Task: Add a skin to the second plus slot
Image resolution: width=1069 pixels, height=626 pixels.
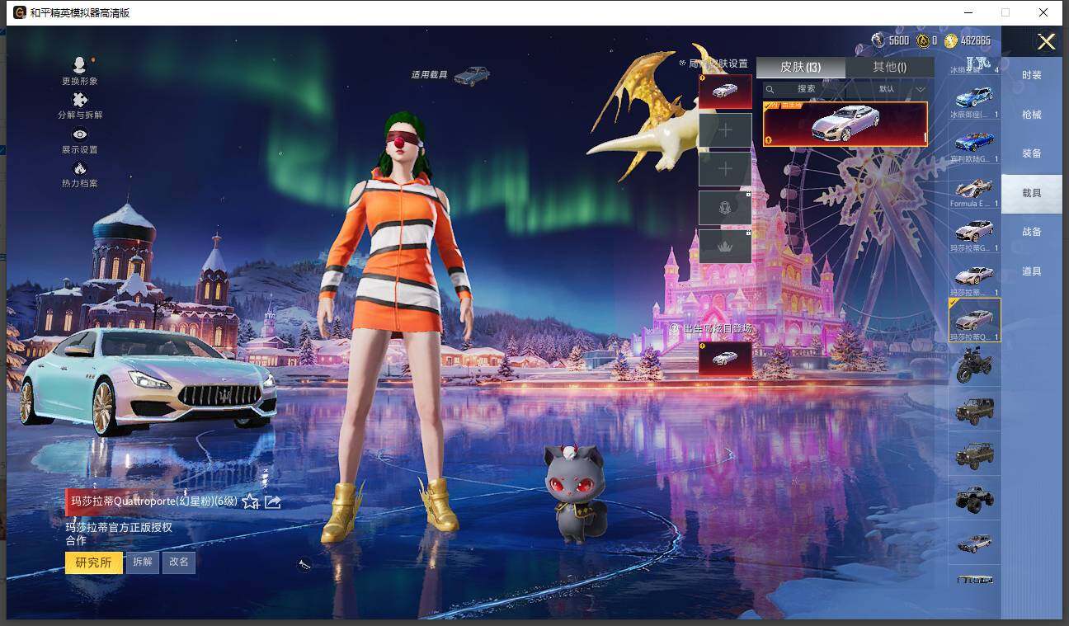Action: 725,169
